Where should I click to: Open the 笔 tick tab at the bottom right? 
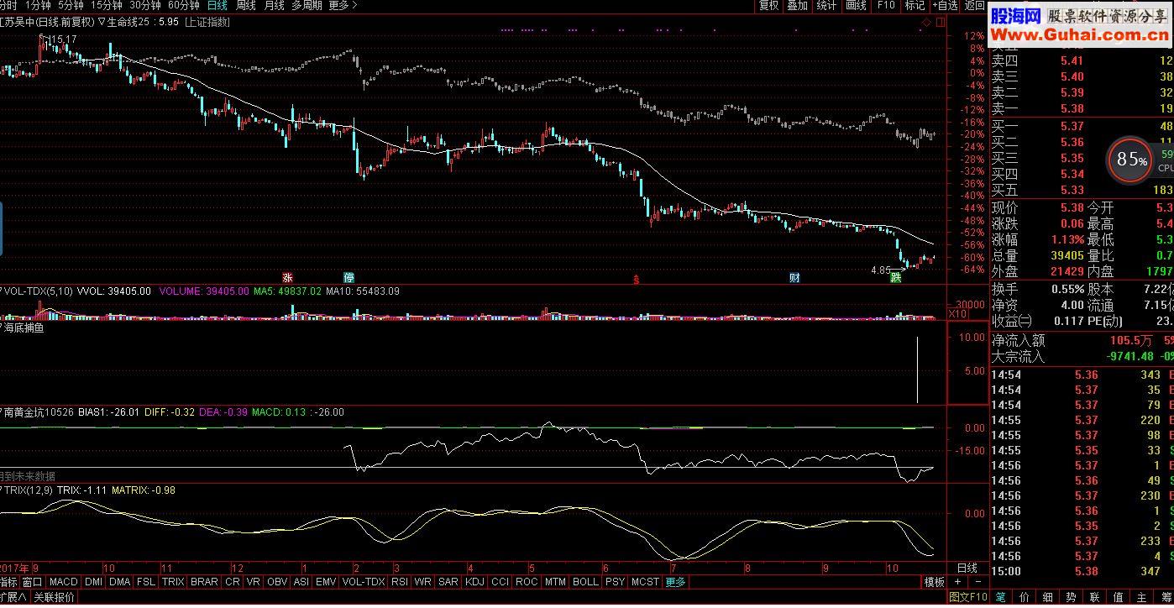1001,597
